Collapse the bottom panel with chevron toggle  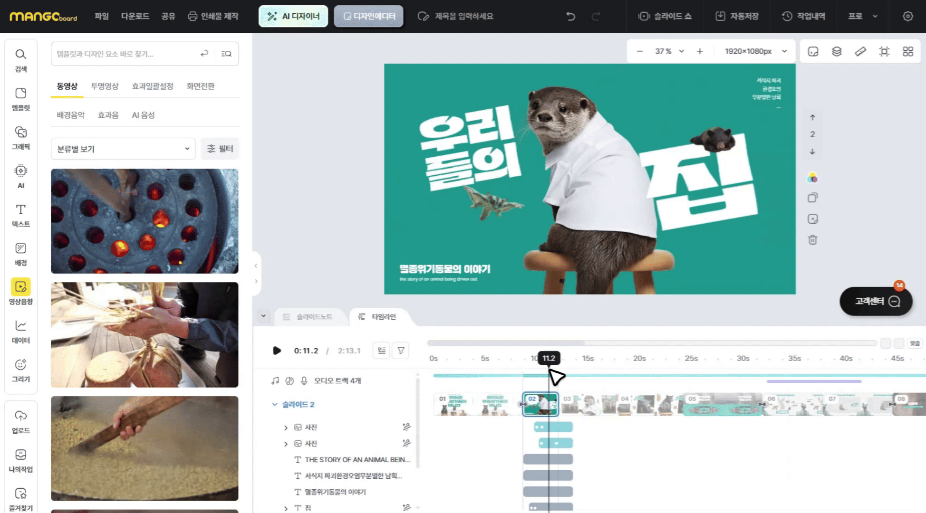tap(263, 316)
